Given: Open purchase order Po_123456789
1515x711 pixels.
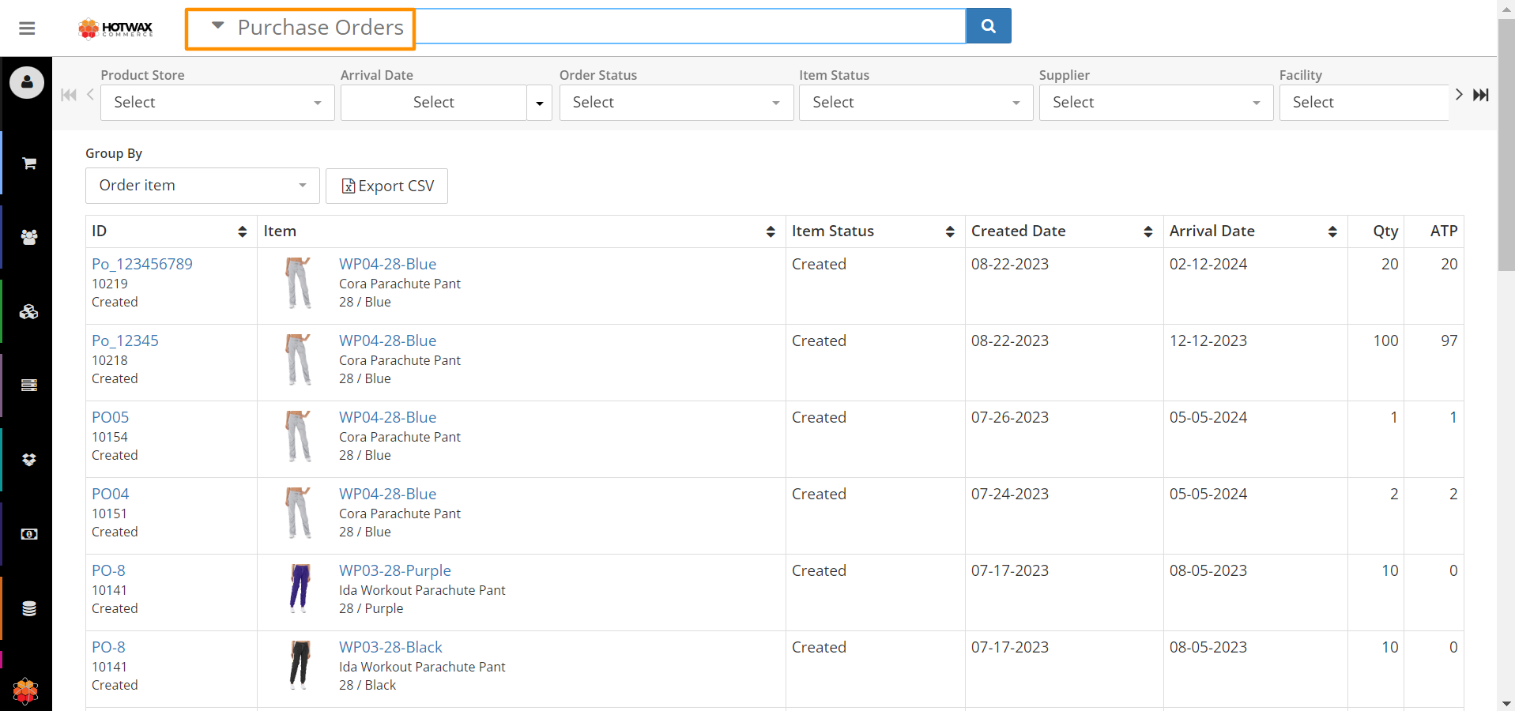Looking at the screenshot, I should 142,264.
